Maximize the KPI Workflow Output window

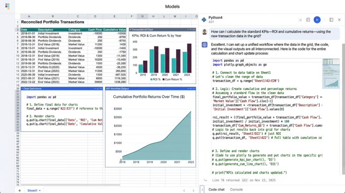tap(191, 88)
